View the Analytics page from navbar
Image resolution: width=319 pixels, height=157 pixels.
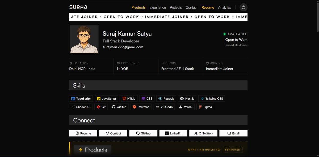click(x=225, y=7)
